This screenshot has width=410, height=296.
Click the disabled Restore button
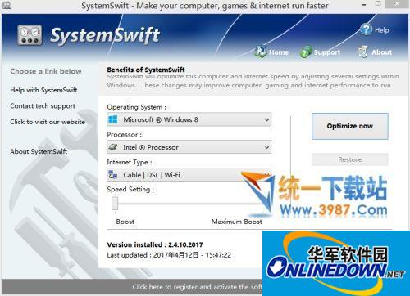coord(350,159)
